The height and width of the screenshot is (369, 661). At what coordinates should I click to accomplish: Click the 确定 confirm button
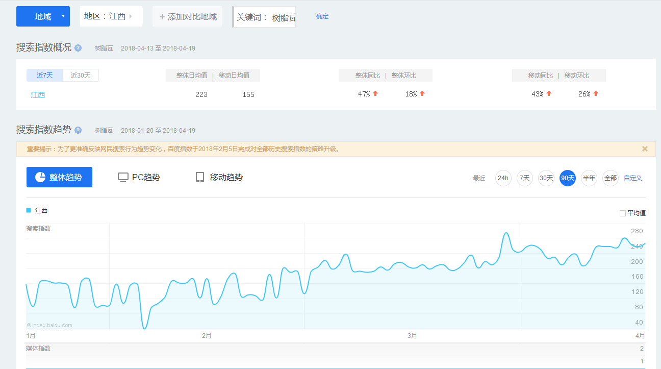click(322, 16)
